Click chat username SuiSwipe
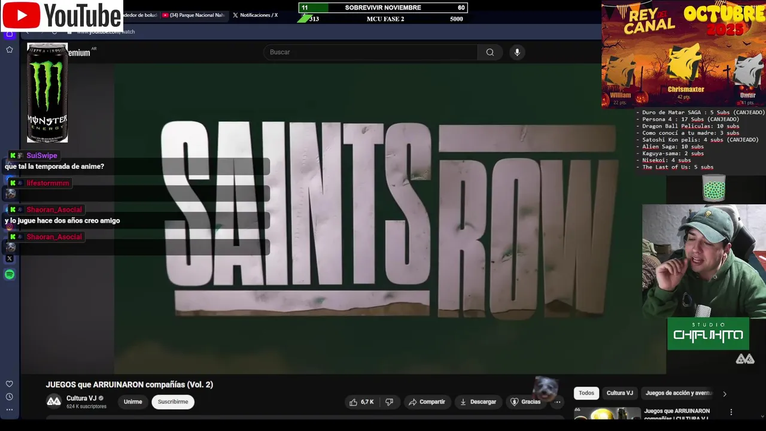 [x=42, y=156]
